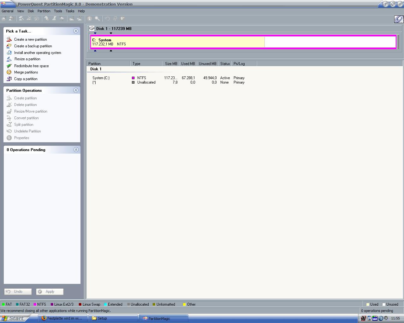Click the magnifier icon in the toolbar

tap(97, 19)
